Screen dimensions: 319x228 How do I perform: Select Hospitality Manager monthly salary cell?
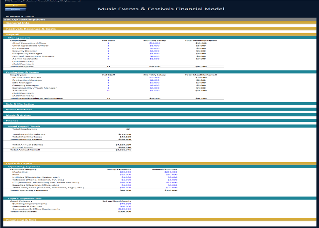click(x=155, y=54)
